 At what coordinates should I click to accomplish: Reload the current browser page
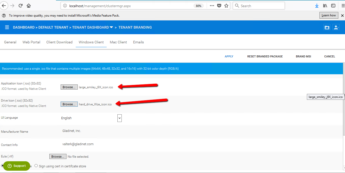point(21,6)
